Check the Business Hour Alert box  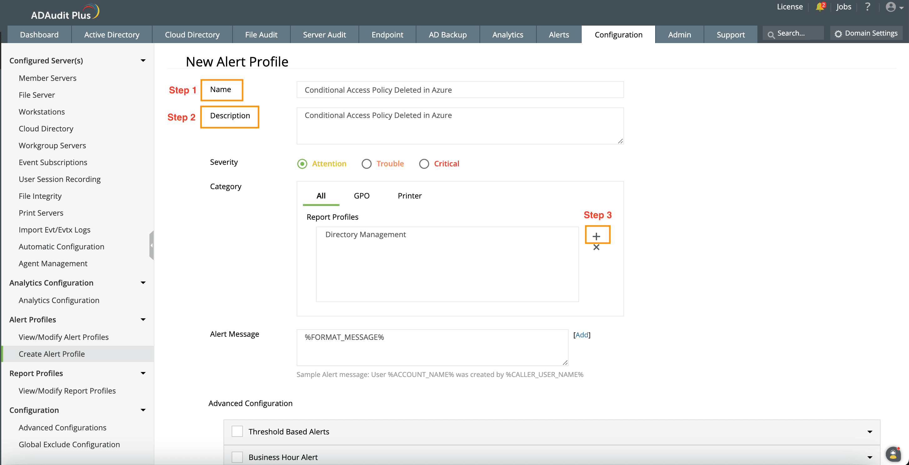237,457
